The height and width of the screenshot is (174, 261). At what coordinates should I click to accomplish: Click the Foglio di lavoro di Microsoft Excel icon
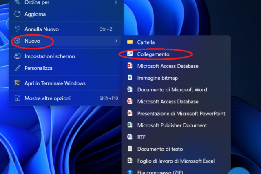pyautogui.click(x=130, y=161)
